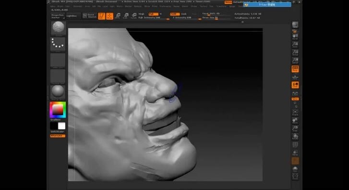
Task: Toggle the orange Zadd button
Action: (175, 14)
